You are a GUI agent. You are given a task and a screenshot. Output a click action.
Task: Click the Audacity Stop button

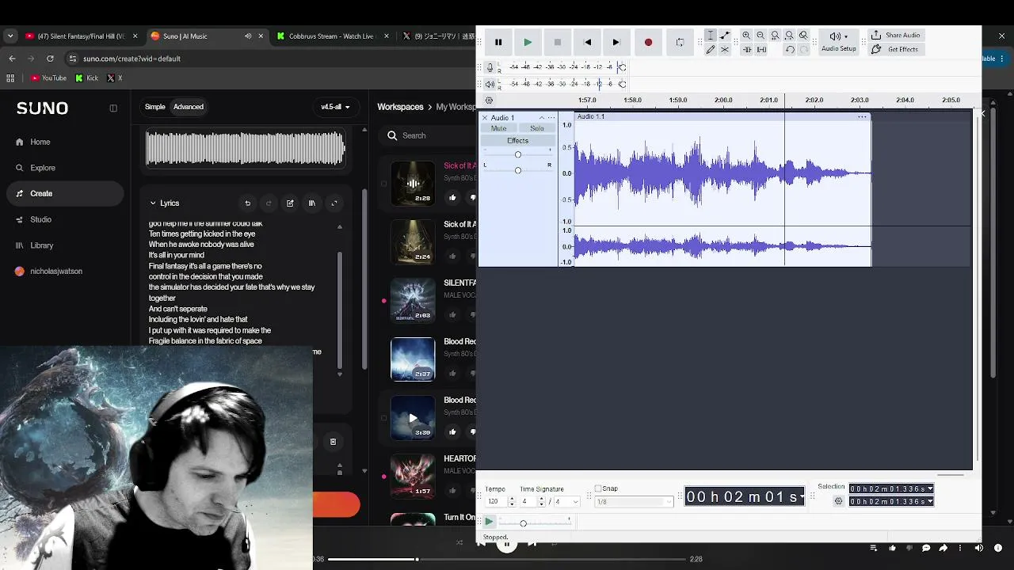[558, 42]
